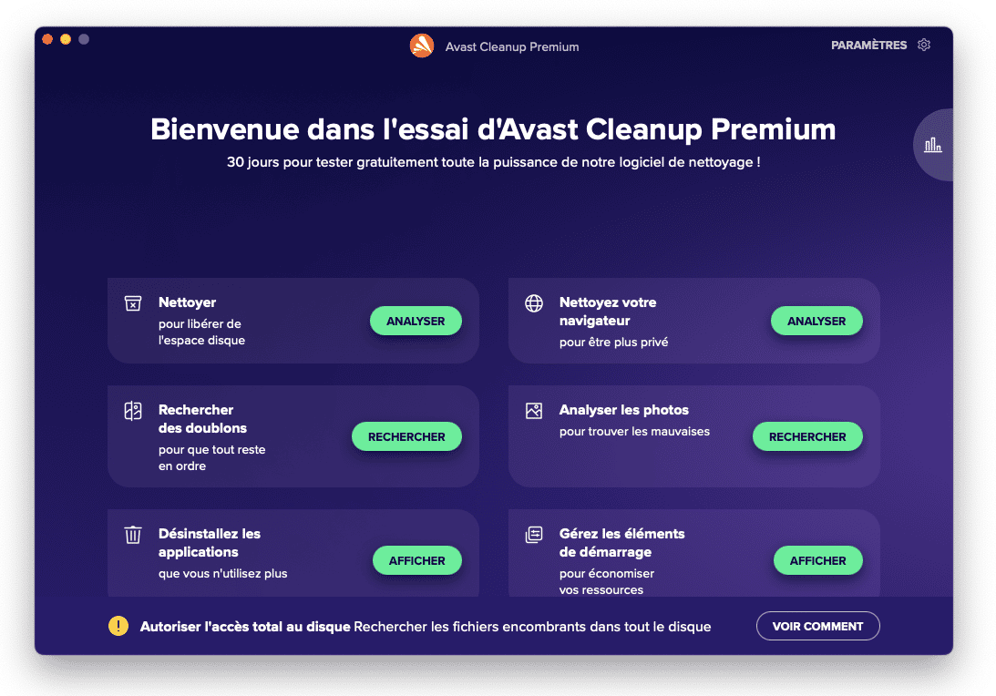996x696 pixels.
Task: Click the startup items list icon
Action: [534, 535]
